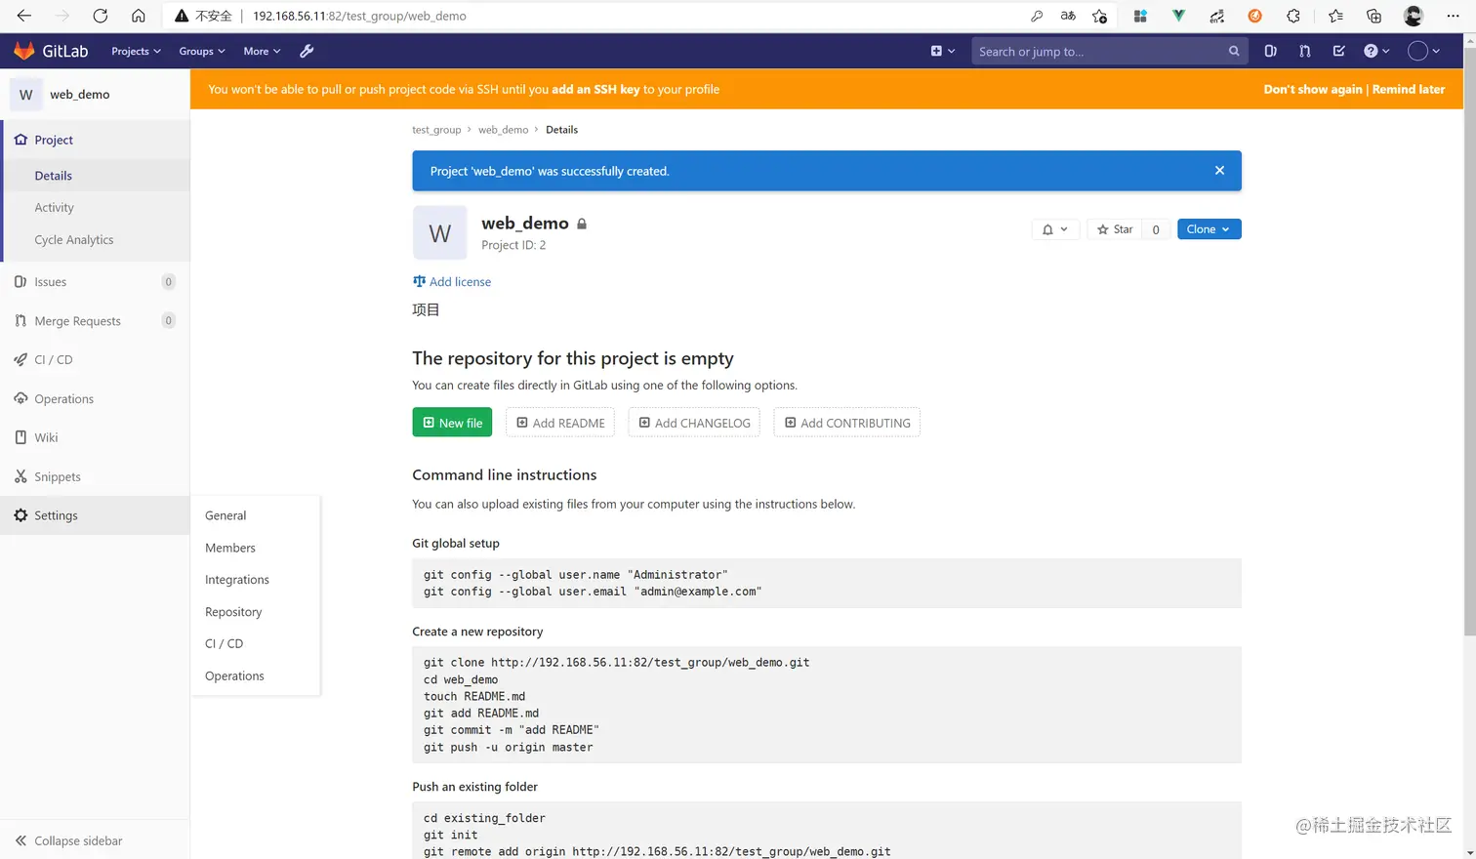Click Don't show again
The width and height of the screenshot is (1476, 859).
(1312, 89)
